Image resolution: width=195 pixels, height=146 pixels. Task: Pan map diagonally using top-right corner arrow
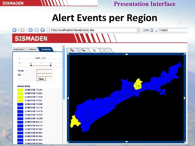pos(184,54)
